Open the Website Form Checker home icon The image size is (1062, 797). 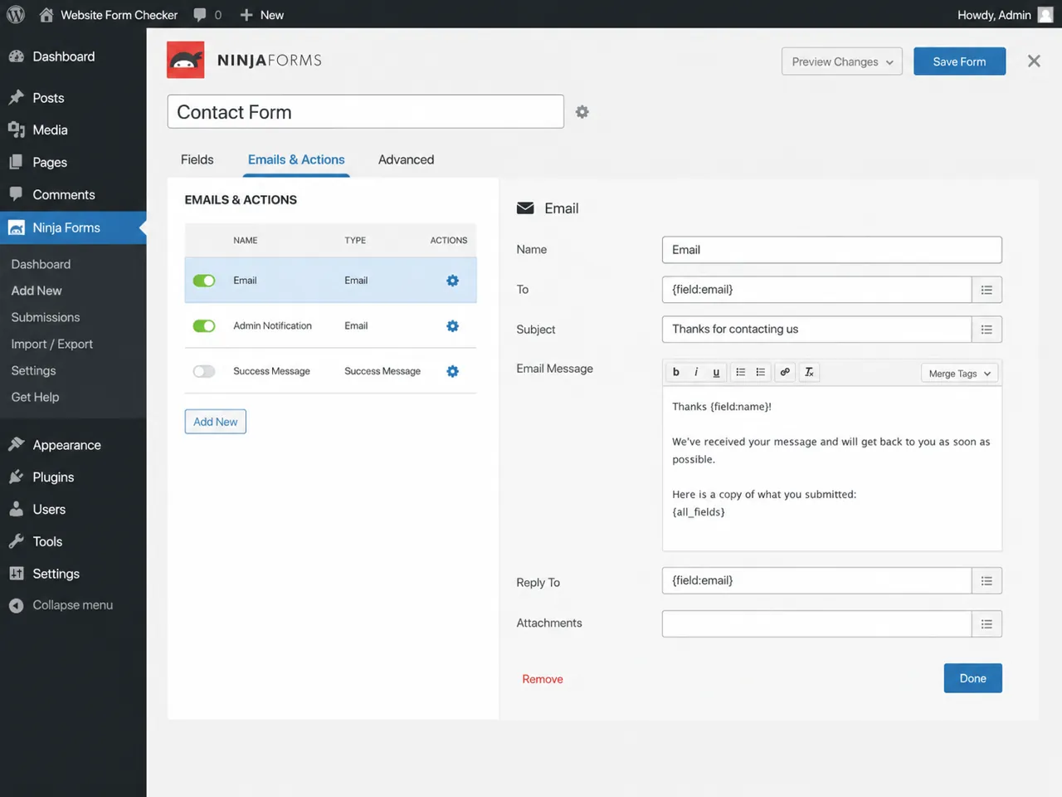[46, 15]
